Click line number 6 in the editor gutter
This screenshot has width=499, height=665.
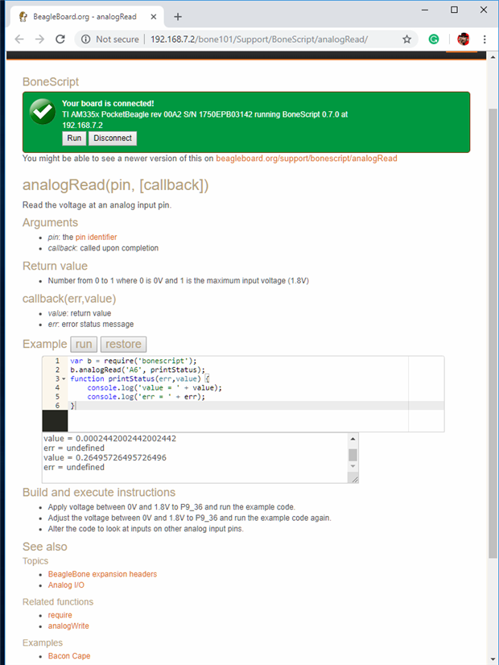(x=57, y=406)
